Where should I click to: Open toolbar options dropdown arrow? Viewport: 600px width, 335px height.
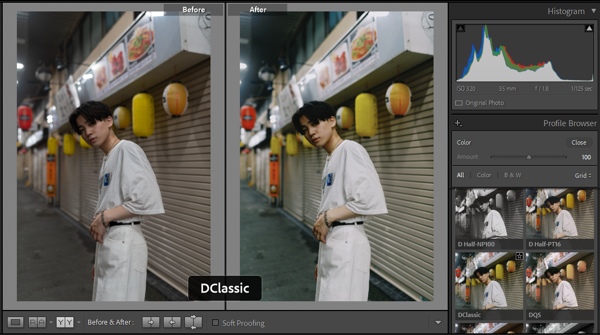click(x=438, y=322)
